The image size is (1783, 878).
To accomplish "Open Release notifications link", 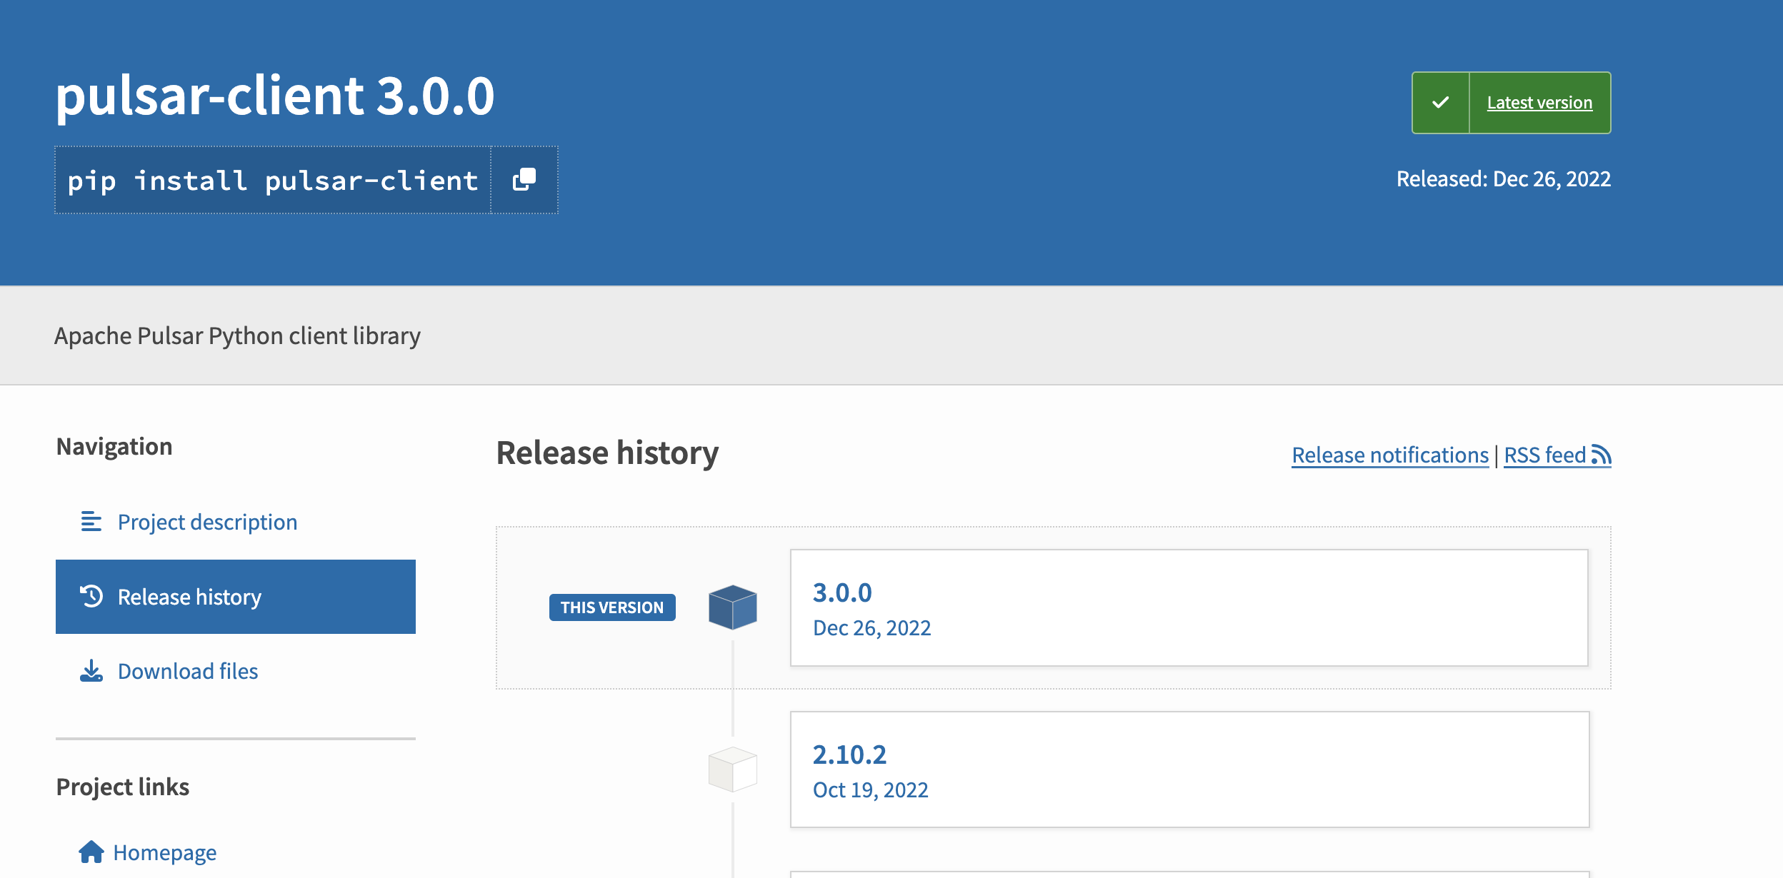I will click(x=1389, y=455).
